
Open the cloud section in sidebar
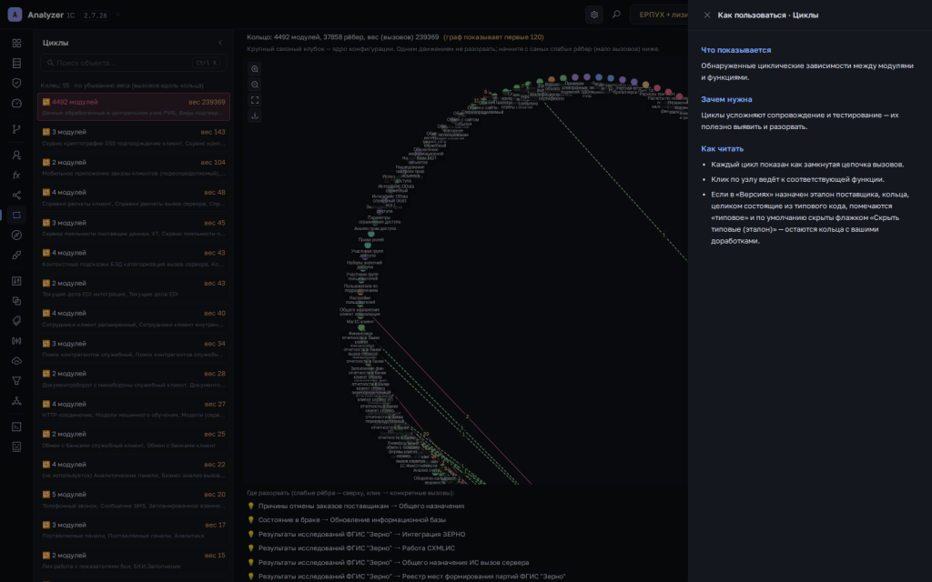(x=16, y=361)
